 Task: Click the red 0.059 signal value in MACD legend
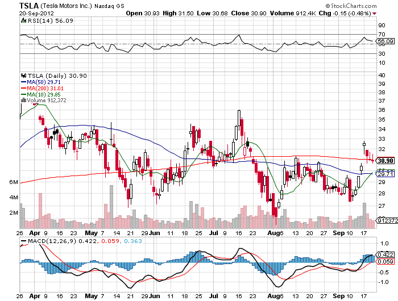[110, 241]
